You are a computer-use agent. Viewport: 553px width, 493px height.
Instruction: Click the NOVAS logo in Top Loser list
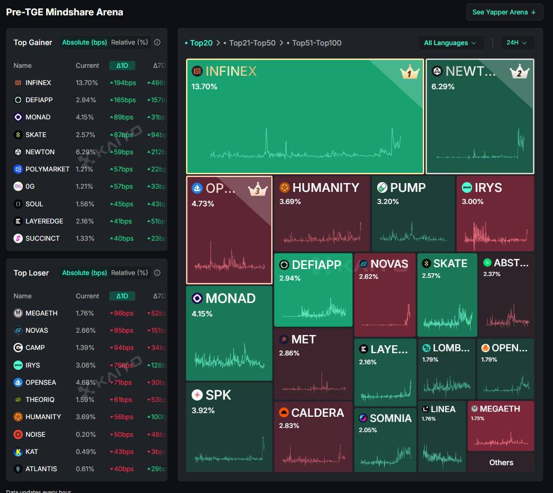pyautogui.click(x=18, y=330)
